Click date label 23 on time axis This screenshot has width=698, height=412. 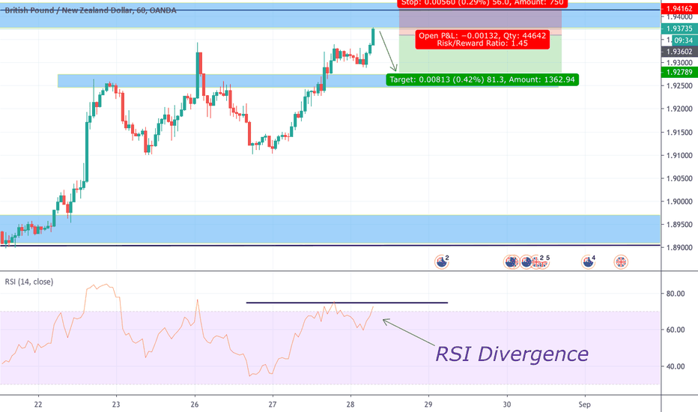116,405
